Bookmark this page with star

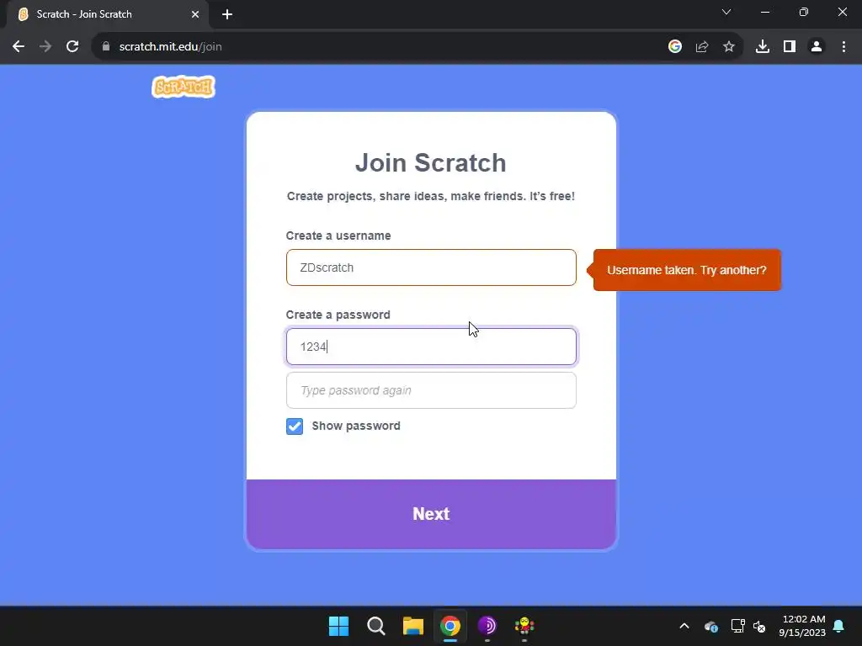click(x=729, y=47)
